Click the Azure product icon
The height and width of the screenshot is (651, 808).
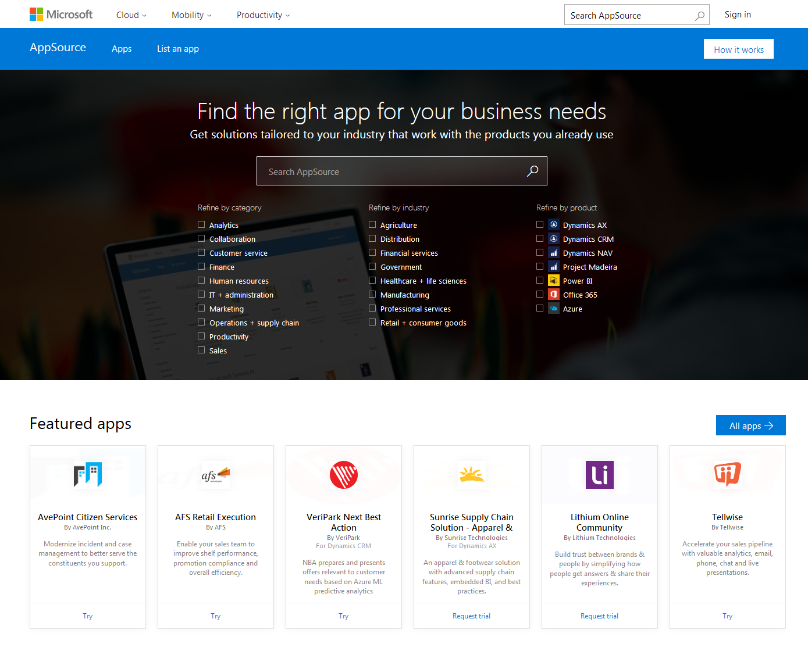click(554, 308)
